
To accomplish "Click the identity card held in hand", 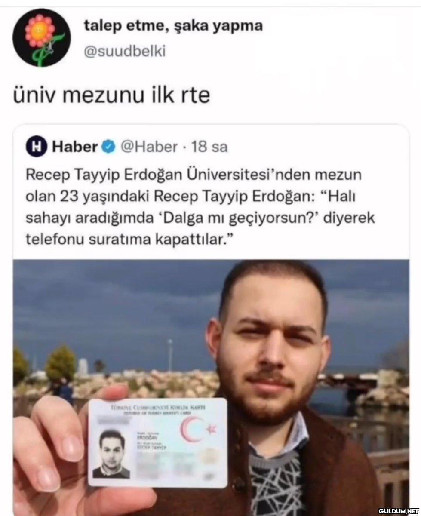I will pyautogui.click(x=157, y=443).
